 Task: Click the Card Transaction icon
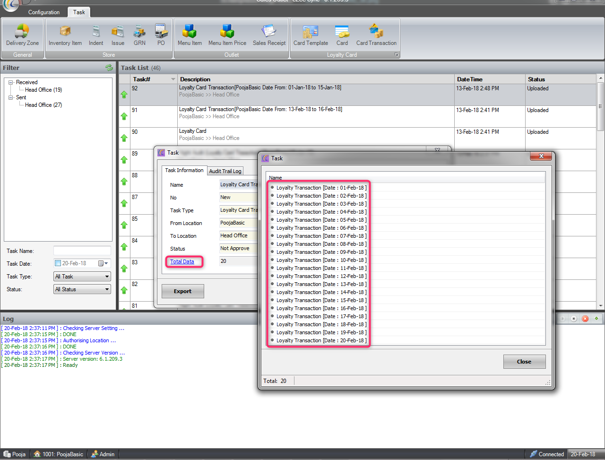pos(376,35)
